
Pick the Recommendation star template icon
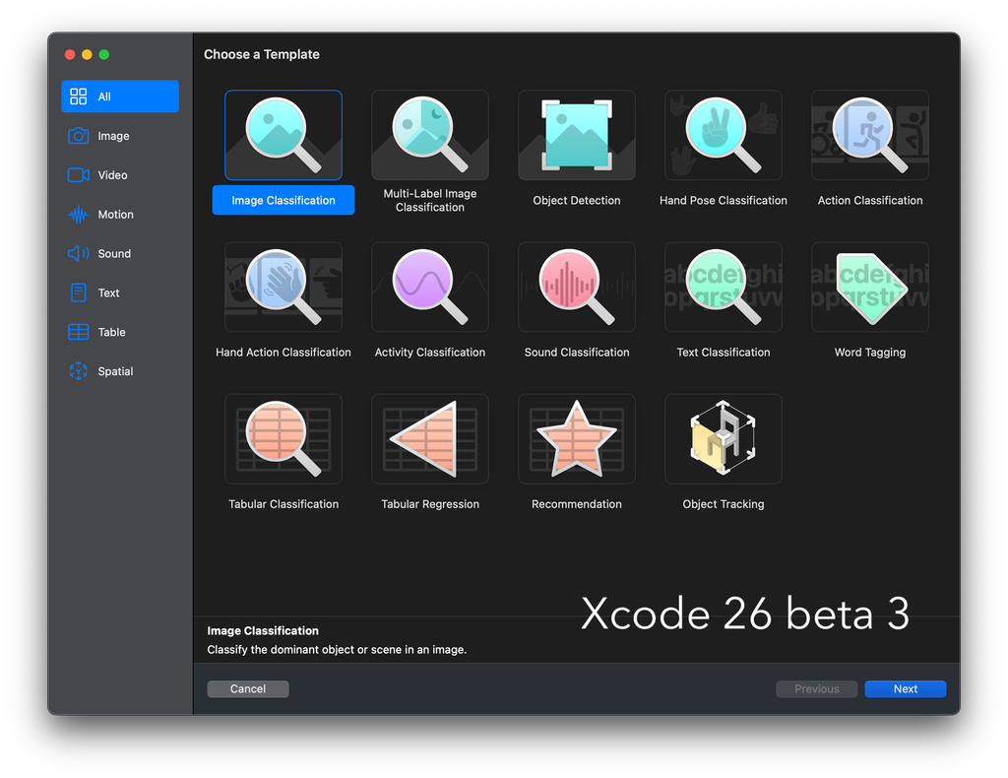coord(577,438)
